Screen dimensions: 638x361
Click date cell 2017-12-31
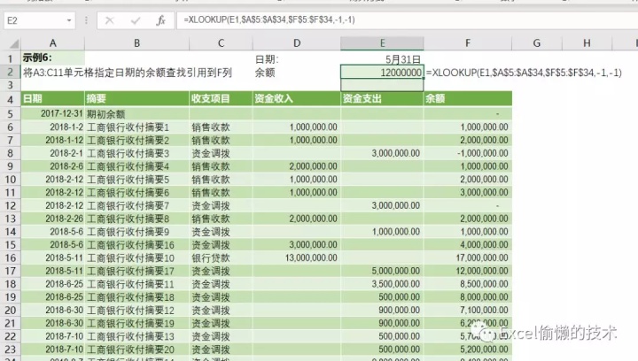coord(53,113)
